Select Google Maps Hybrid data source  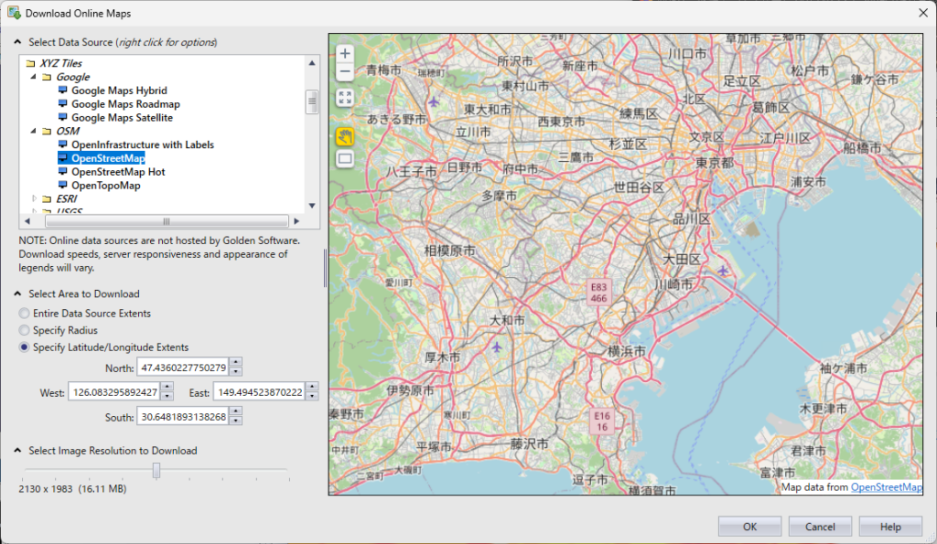[x=119, y=91]
